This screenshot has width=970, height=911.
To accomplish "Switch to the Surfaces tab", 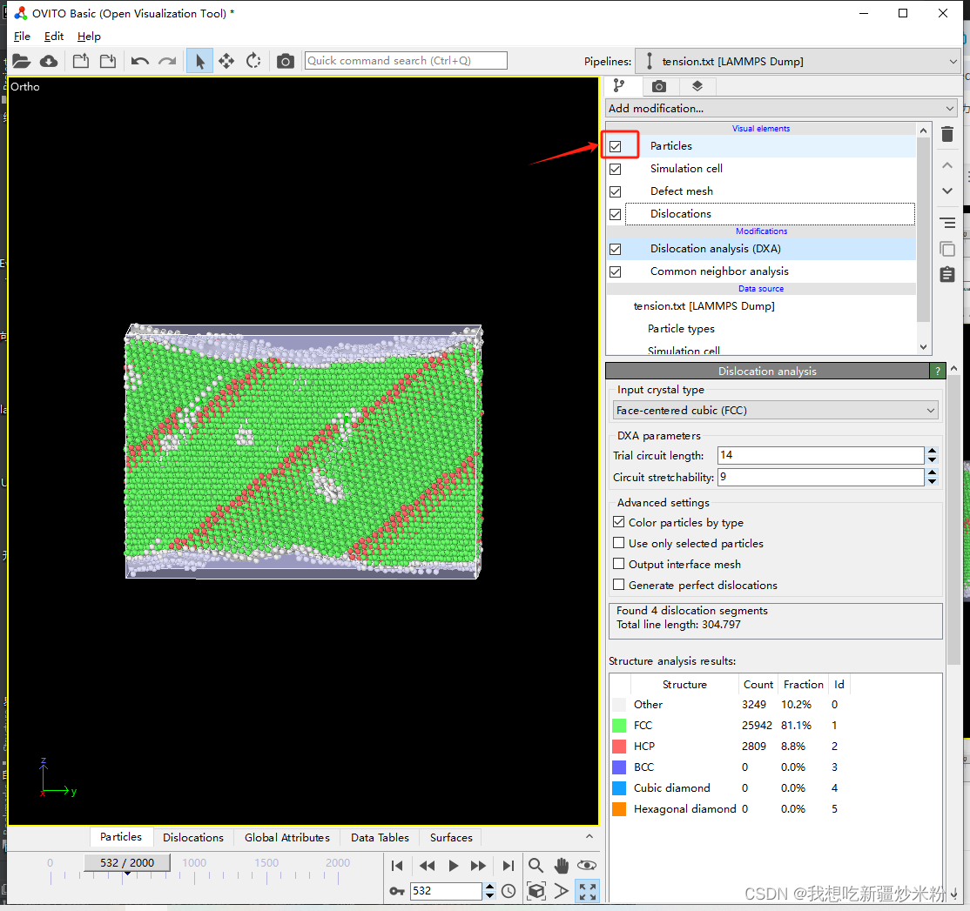I will coord(451,837).
